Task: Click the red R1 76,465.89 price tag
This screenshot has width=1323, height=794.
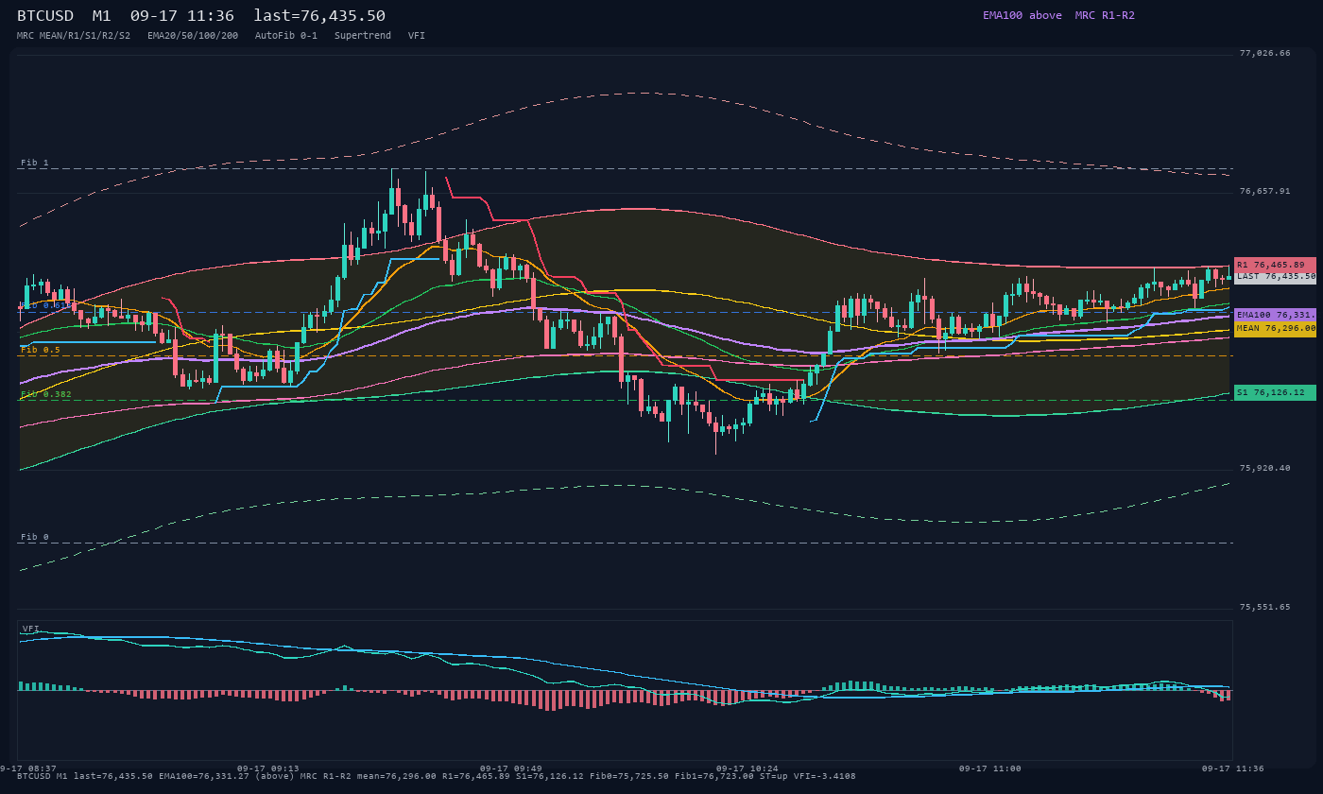Action: pos(1275,265)
